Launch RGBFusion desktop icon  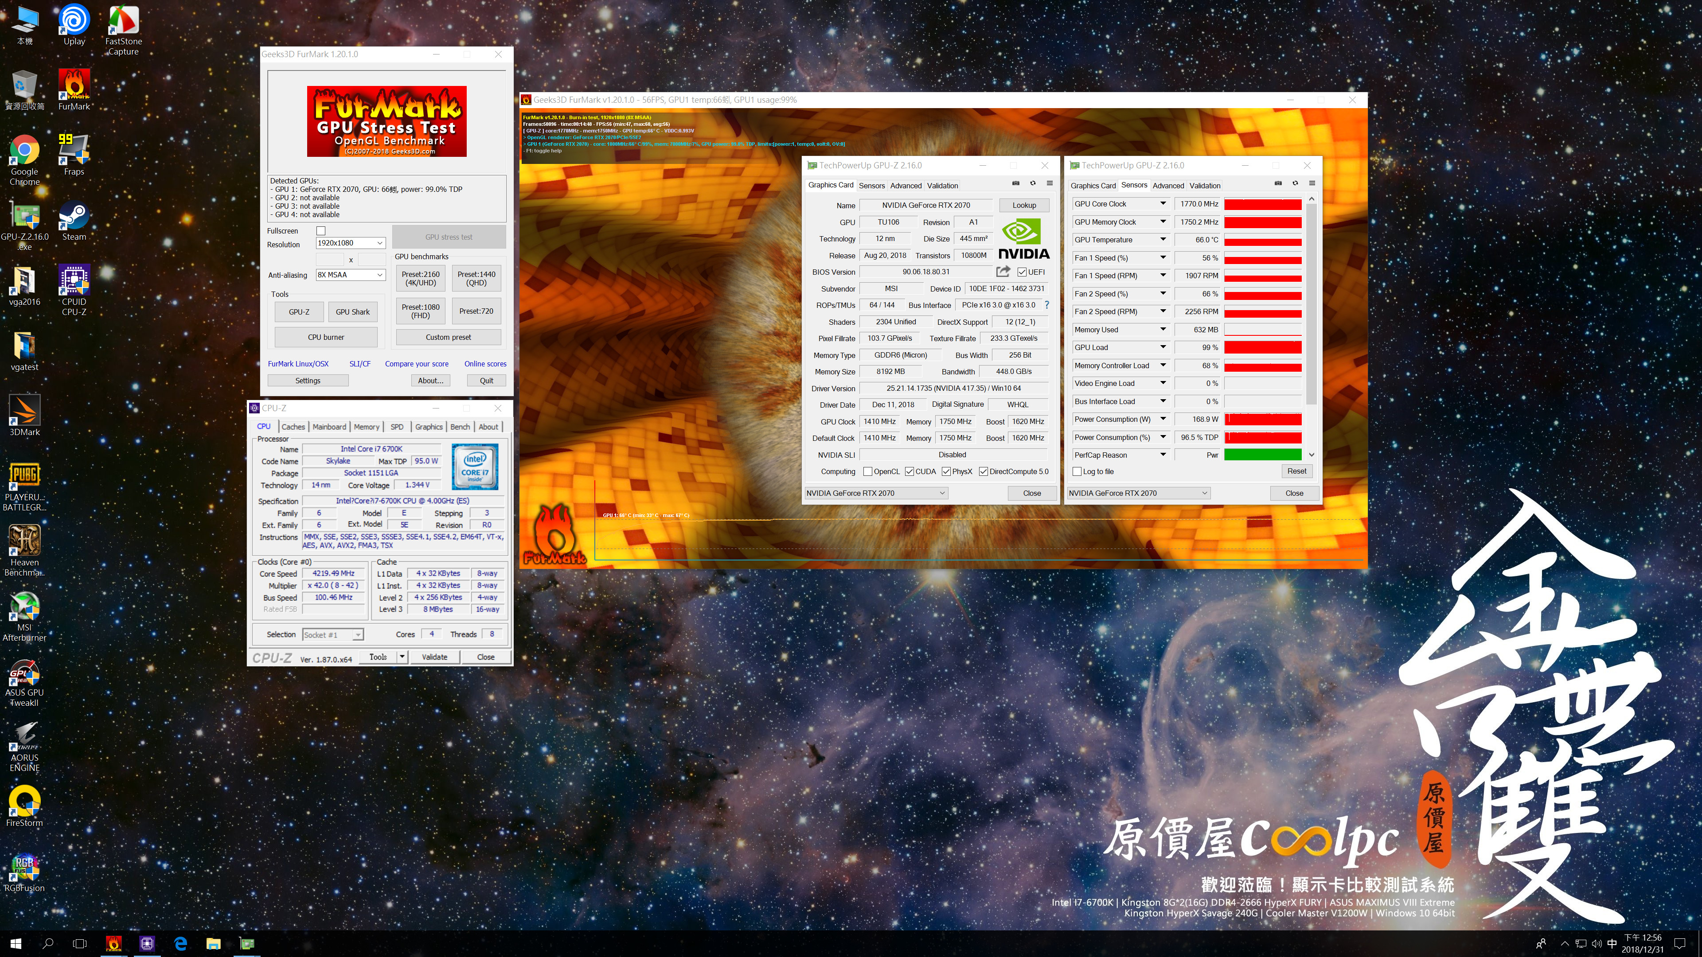point(24,872)
